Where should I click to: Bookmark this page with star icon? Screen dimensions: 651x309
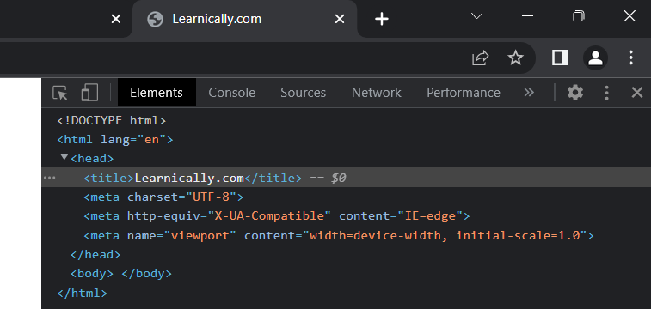(x=516, y=58)
